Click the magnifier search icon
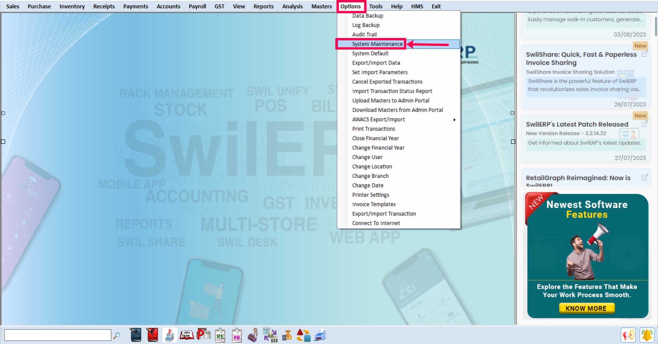Viewport: 658px width, 344px height. click(x=117, y=335)
